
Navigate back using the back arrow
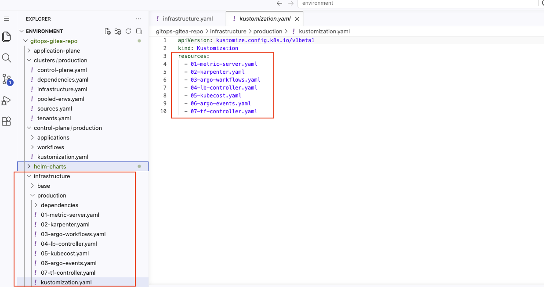tap(279, 3)
